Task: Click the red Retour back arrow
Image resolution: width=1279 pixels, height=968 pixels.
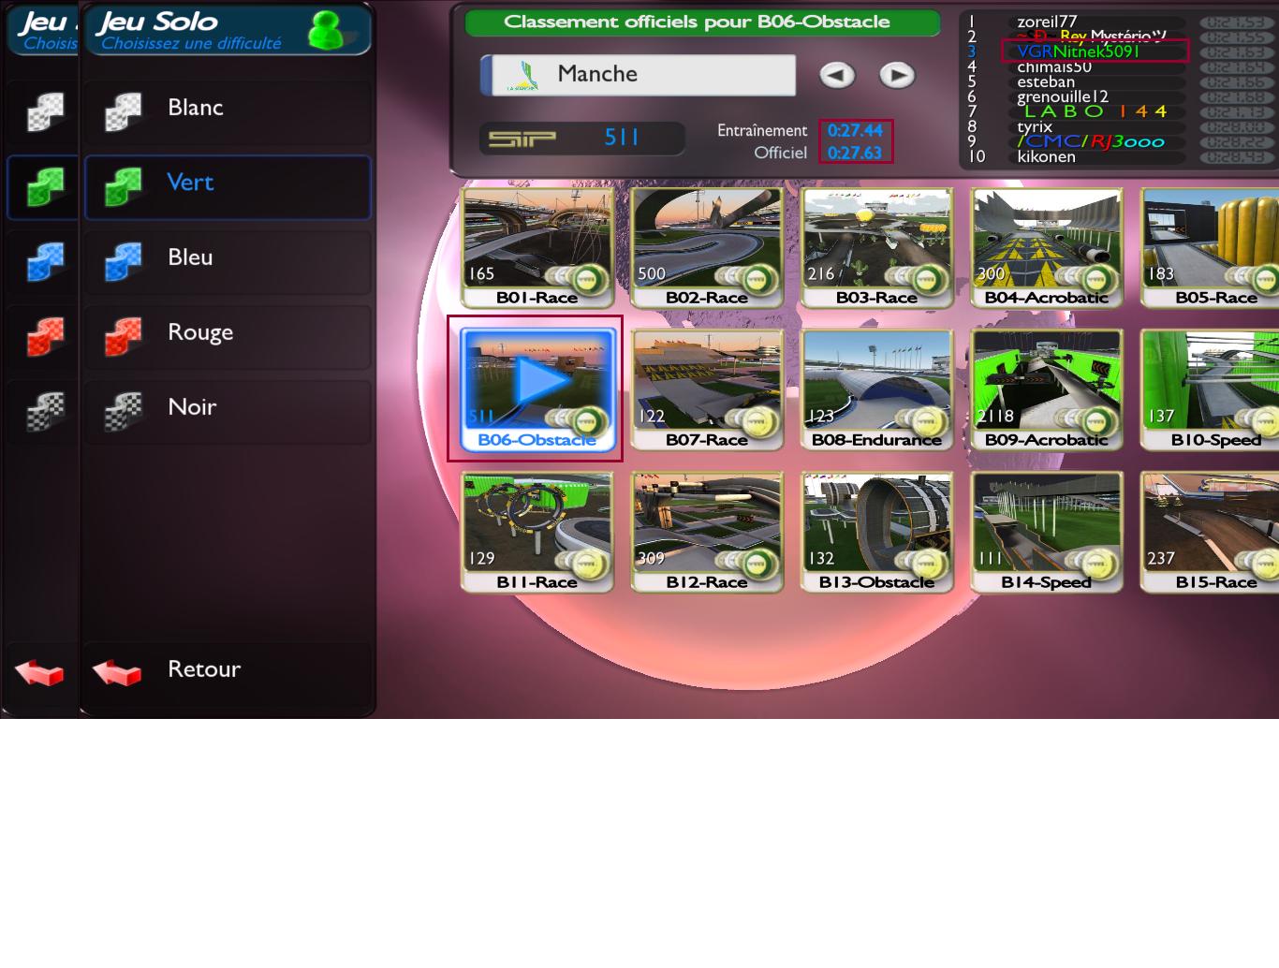Action: pyautogui.click(x=117, y=672)
